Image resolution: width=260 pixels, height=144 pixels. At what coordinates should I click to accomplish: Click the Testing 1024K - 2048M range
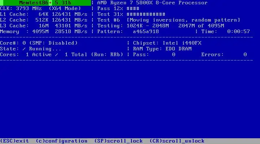point(133,26)
